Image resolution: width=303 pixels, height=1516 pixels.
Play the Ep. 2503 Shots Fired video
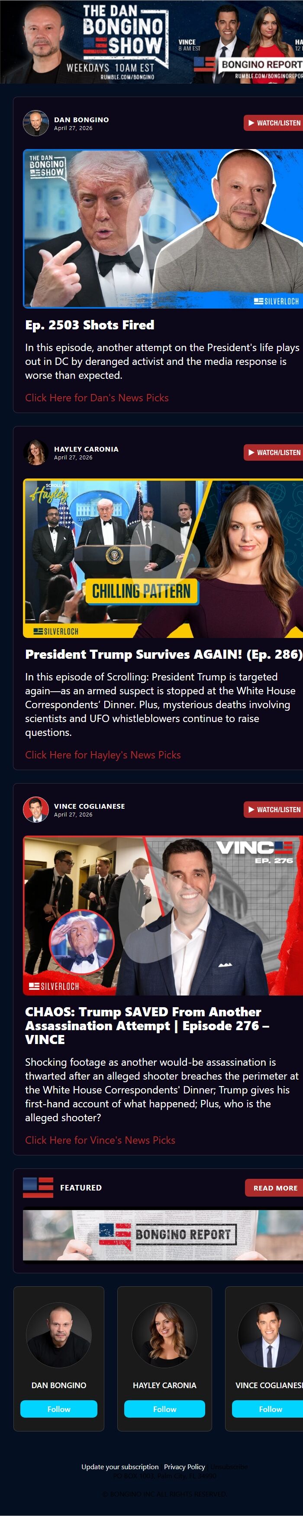163,228
